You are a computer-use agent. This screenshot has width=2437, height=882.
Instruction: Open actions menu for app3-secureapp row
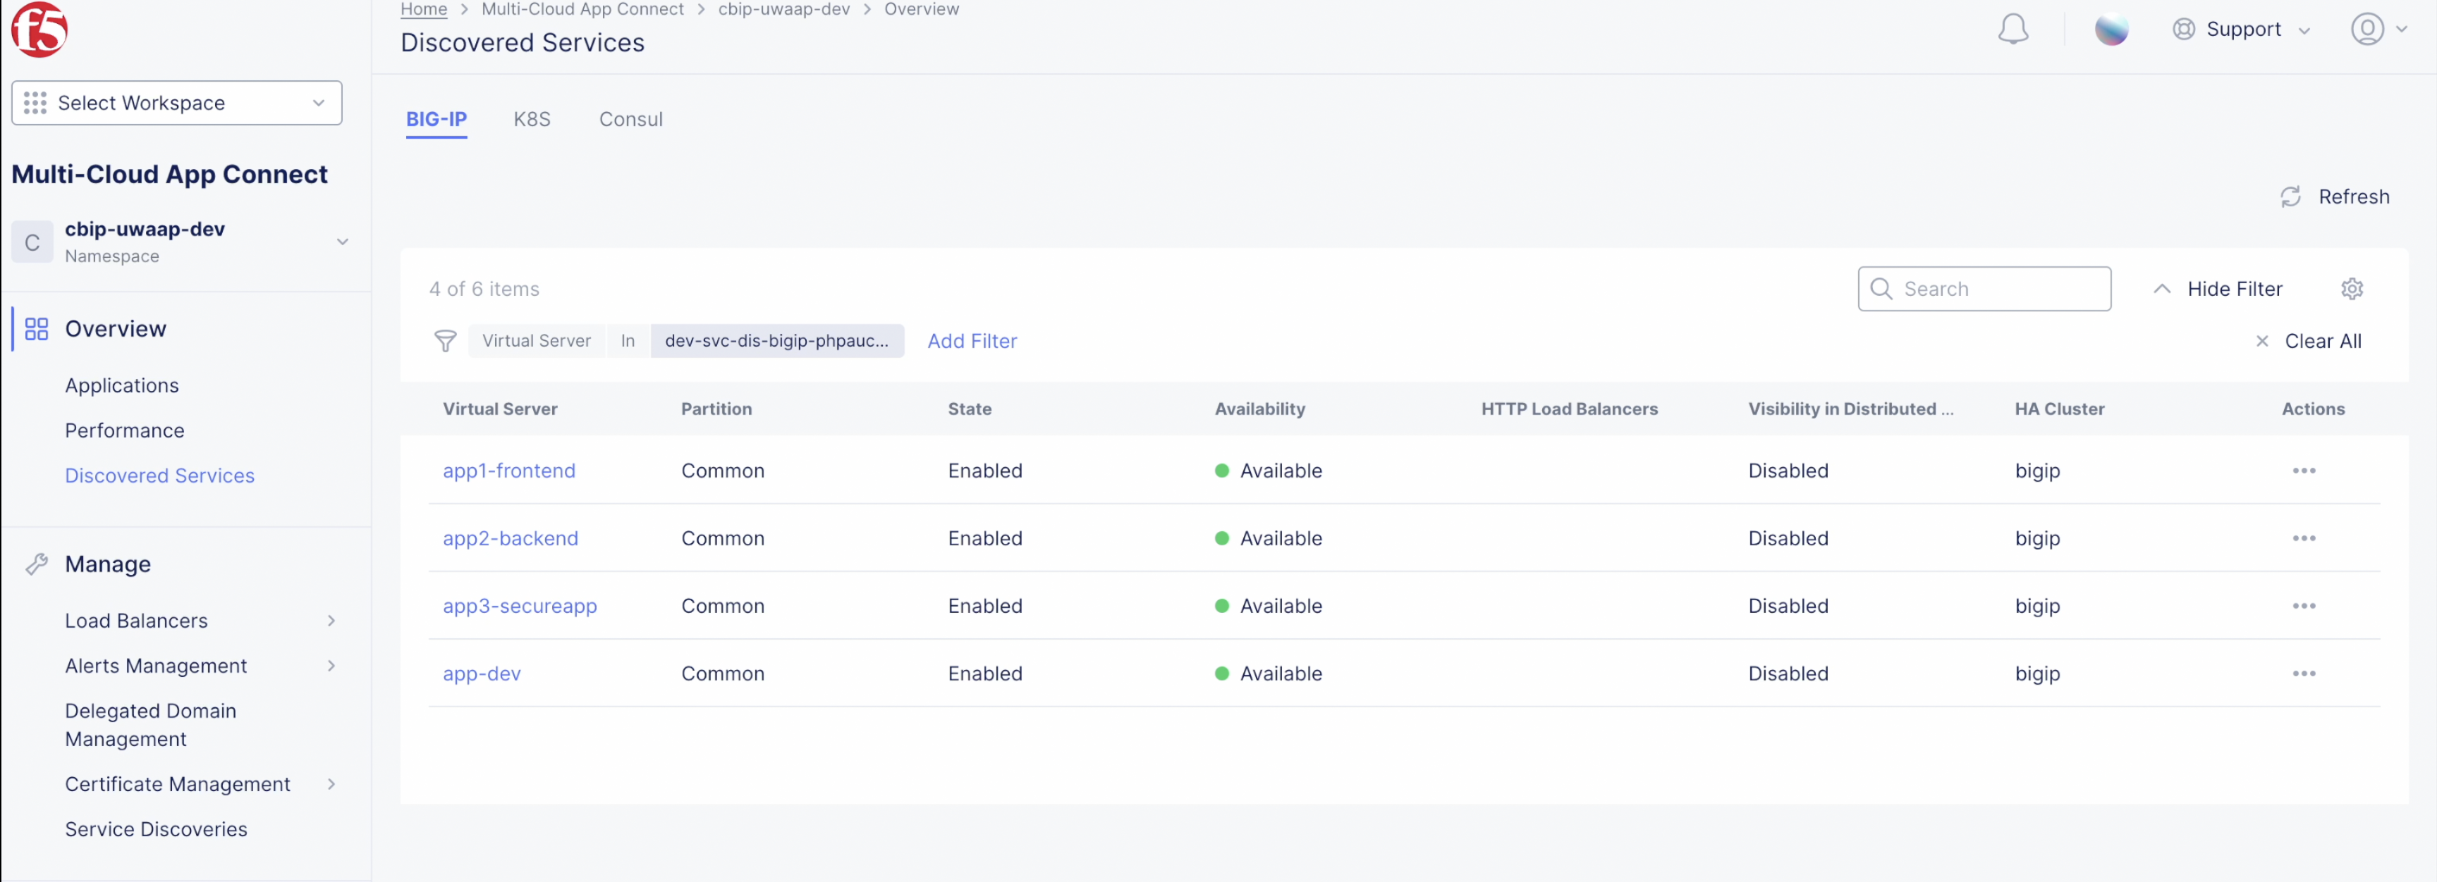[2302, 606]
